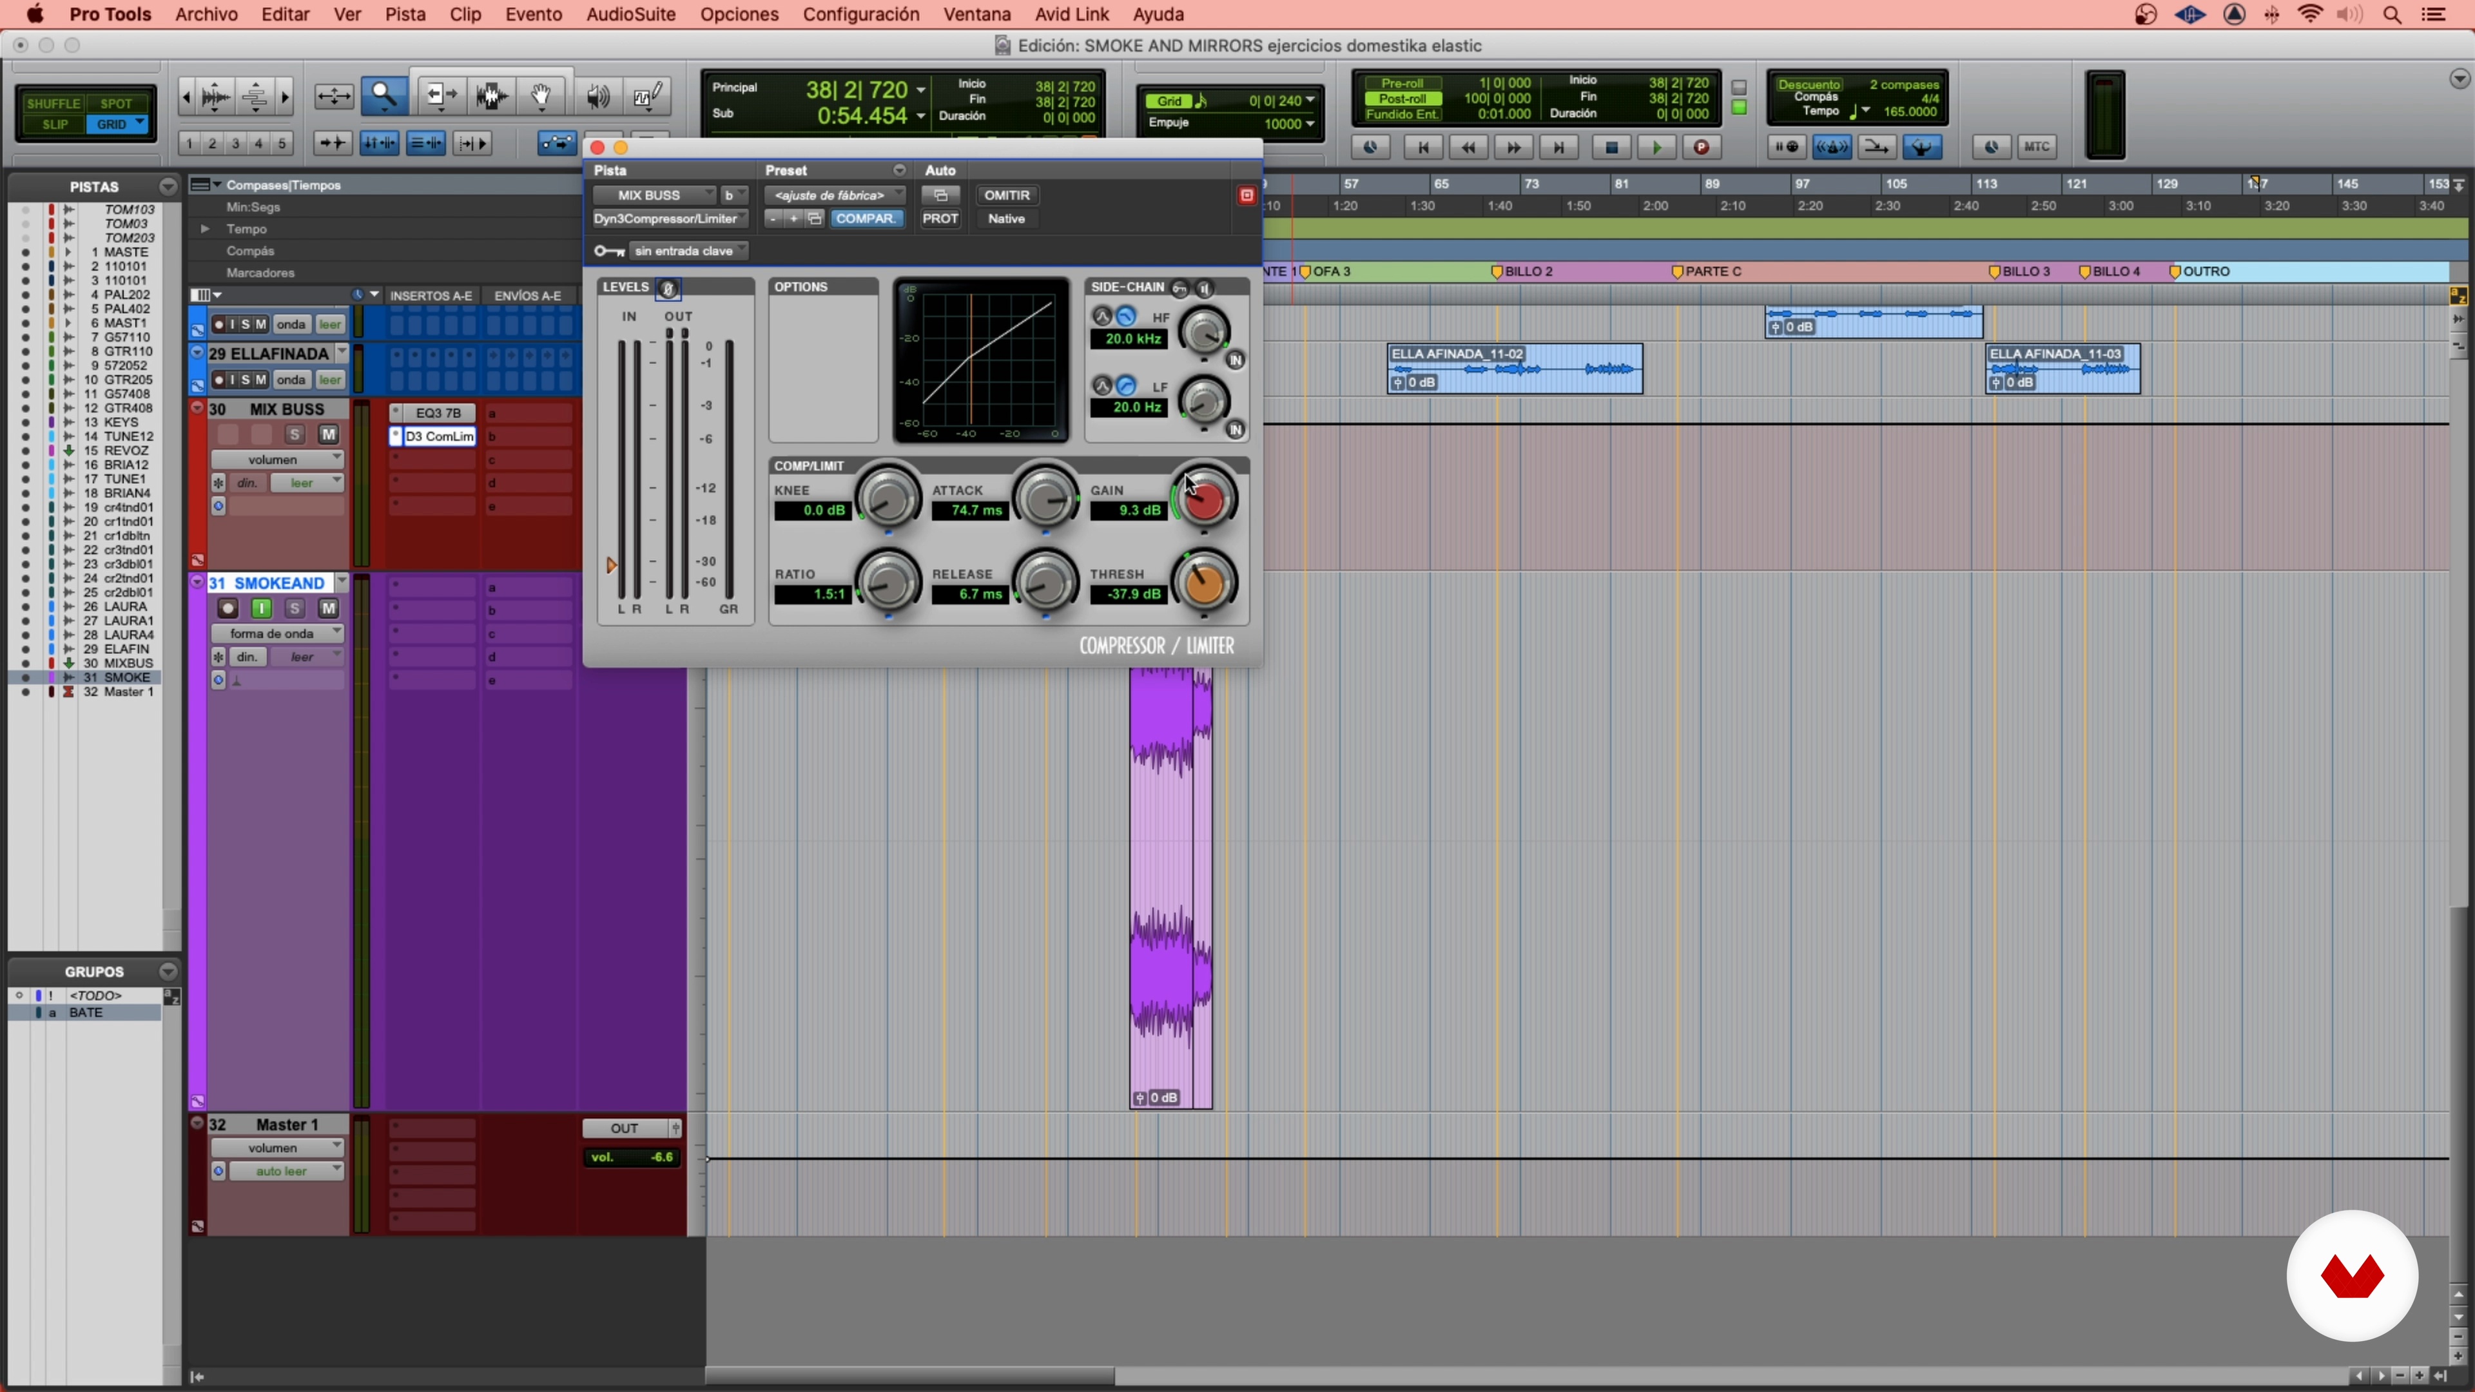Click the PROT automation safe button
Viewport: 2475px width, 1392px height.
coord(940,218)
